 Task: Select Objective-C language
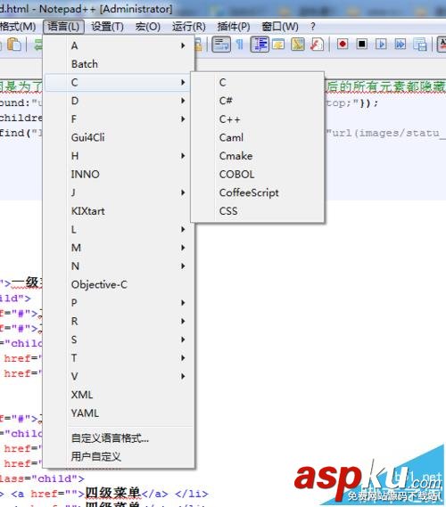point(119,284)
